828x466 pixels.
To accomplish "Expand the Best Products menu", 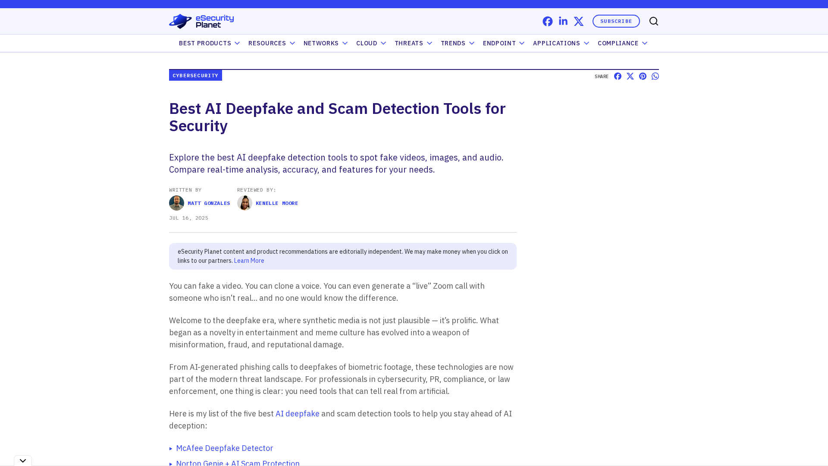I will pos(209,43).
